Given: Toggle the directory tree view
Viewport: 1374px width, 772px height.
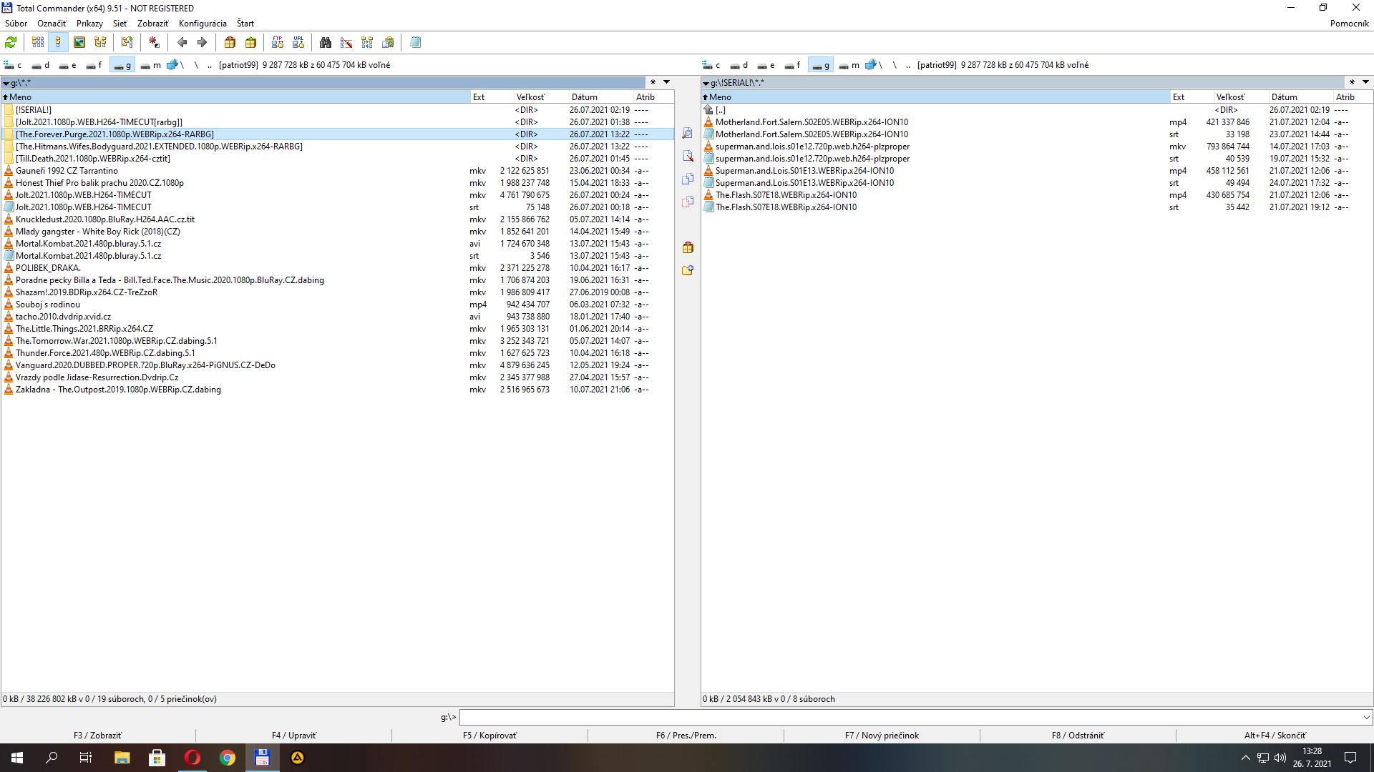Looking at the screenshot, I should click(x=100, y=43).
